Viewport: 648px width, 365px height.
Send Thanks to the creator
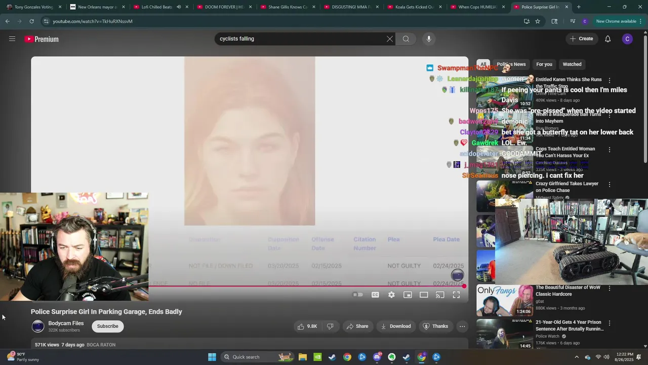[435, 326]
